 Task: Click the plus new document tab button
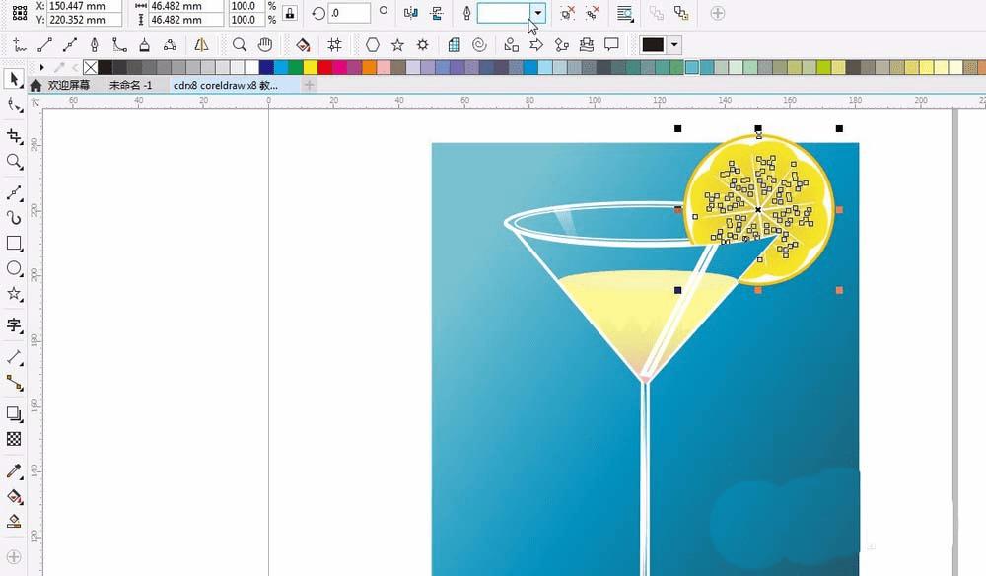point(309,85)
